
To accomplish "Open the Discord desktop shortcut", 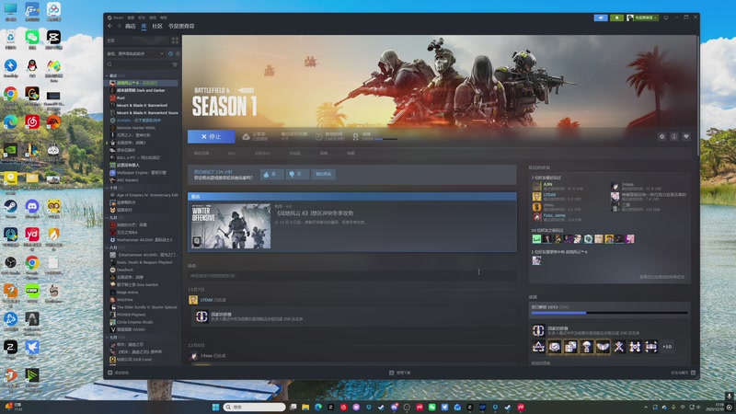I will click(x=32, y=208).
